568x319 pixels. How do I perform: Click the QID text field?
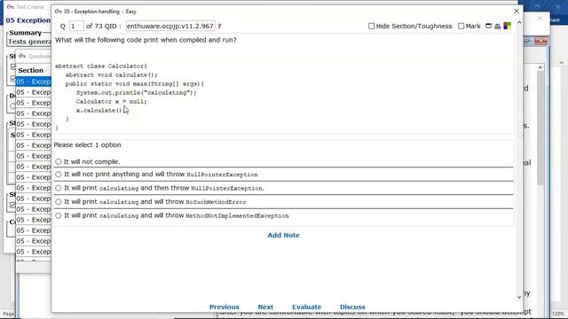coord(170,26)
